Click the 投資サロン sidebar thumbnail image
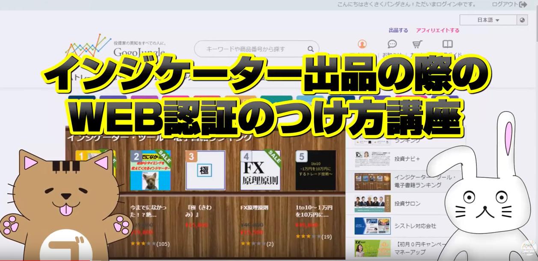 coord(372,204)
